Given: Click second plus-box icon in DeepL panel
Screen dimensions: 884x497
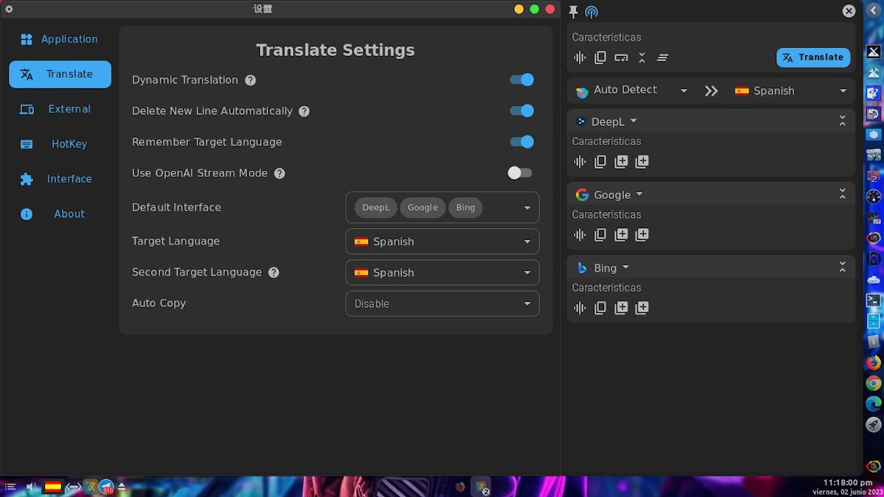Looking at the screenshot, I should point(642,162).
